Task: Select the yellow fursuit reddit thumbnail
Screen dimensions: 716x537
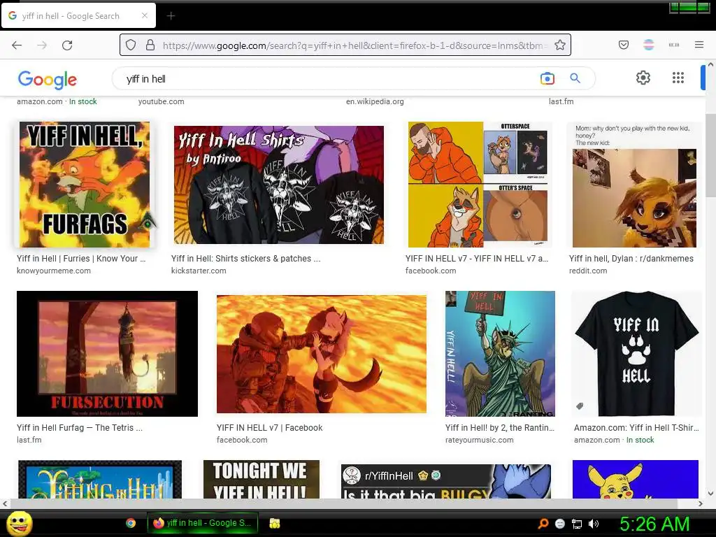Action: tap(635, 185)
